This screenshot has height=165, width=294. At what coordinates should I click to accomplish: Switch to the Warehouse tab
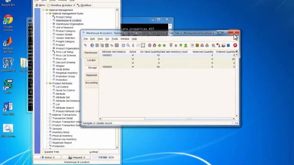(91, 53)
